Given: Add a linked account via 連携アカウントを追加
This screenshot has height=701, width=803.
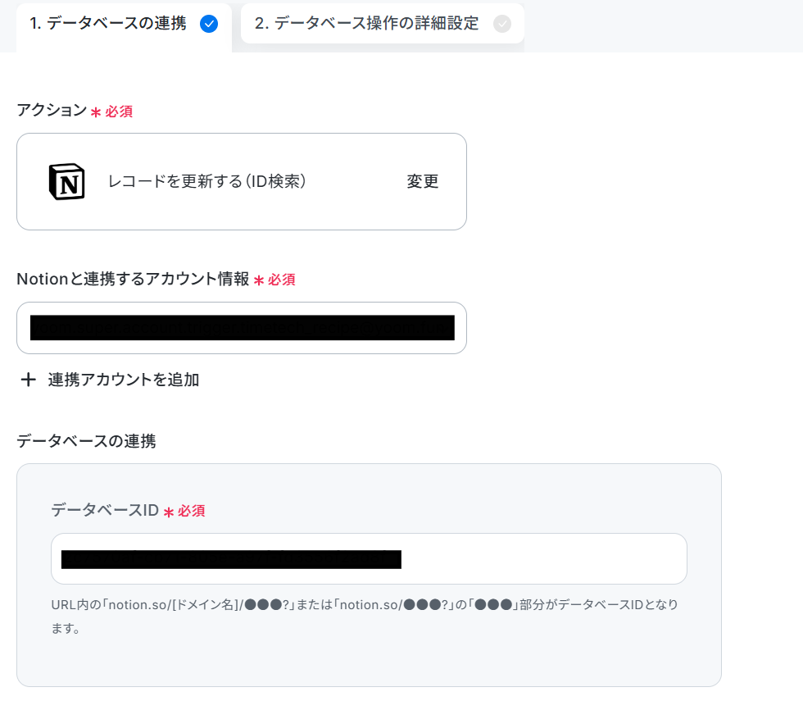Looking at the screenshot, I should pyautogui.click(x=110, y=380).
